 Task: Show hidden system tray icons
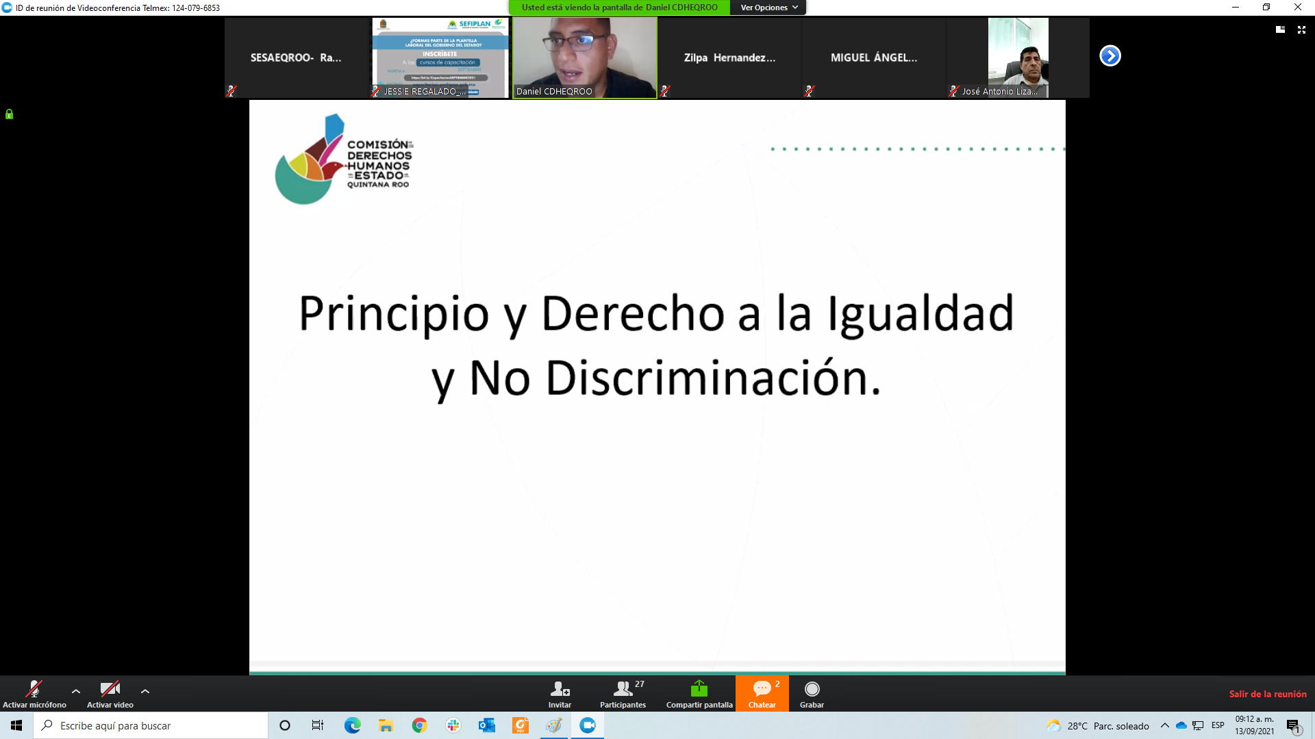(1164, 725)
